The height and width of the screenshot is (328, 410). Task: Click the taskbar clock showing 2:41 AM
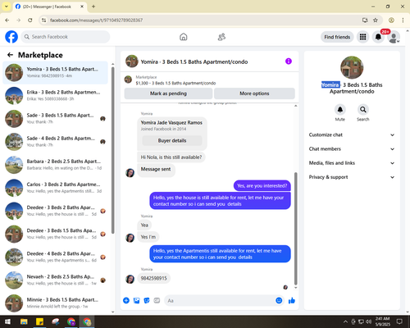click(x=382, y=321)
